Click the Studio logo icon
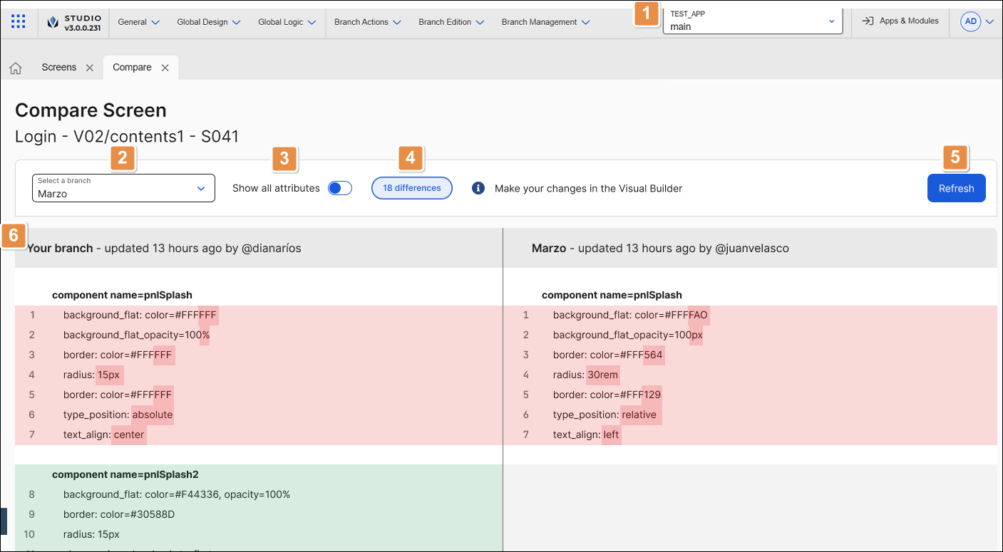Image resolution: width=1003 pixels, height=552 pixels. pos(53,22)
